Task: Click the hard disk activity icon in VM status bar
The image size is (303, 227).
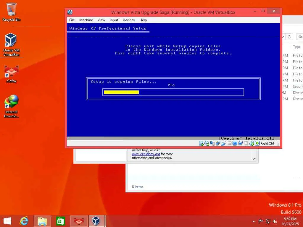Action: [x=201, y=143]
